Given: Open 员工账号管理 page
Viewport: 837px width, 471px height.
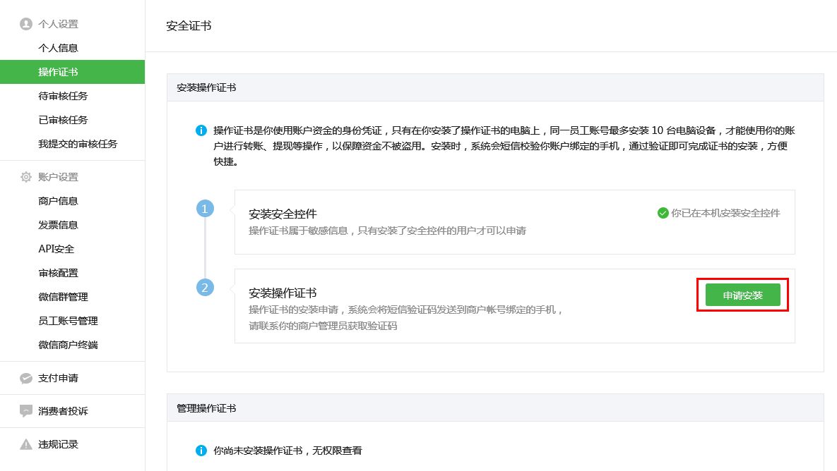Looking at the screenshot, I should click(x=68, y=321).
